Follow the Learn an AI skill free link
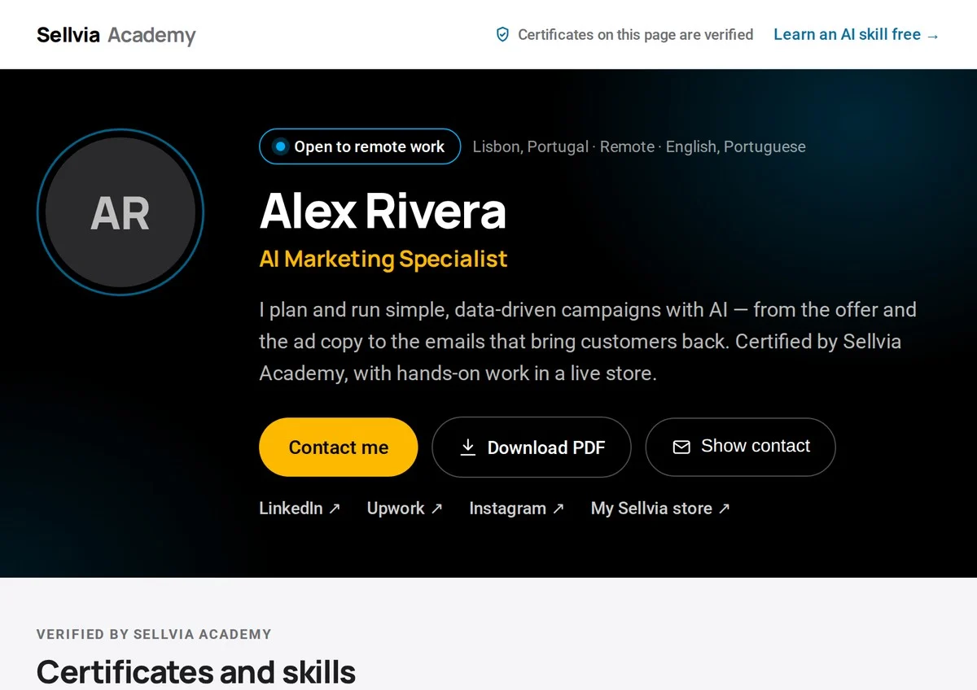The width and height of the screenshot is (977, 690). click(x=857, y=34)
